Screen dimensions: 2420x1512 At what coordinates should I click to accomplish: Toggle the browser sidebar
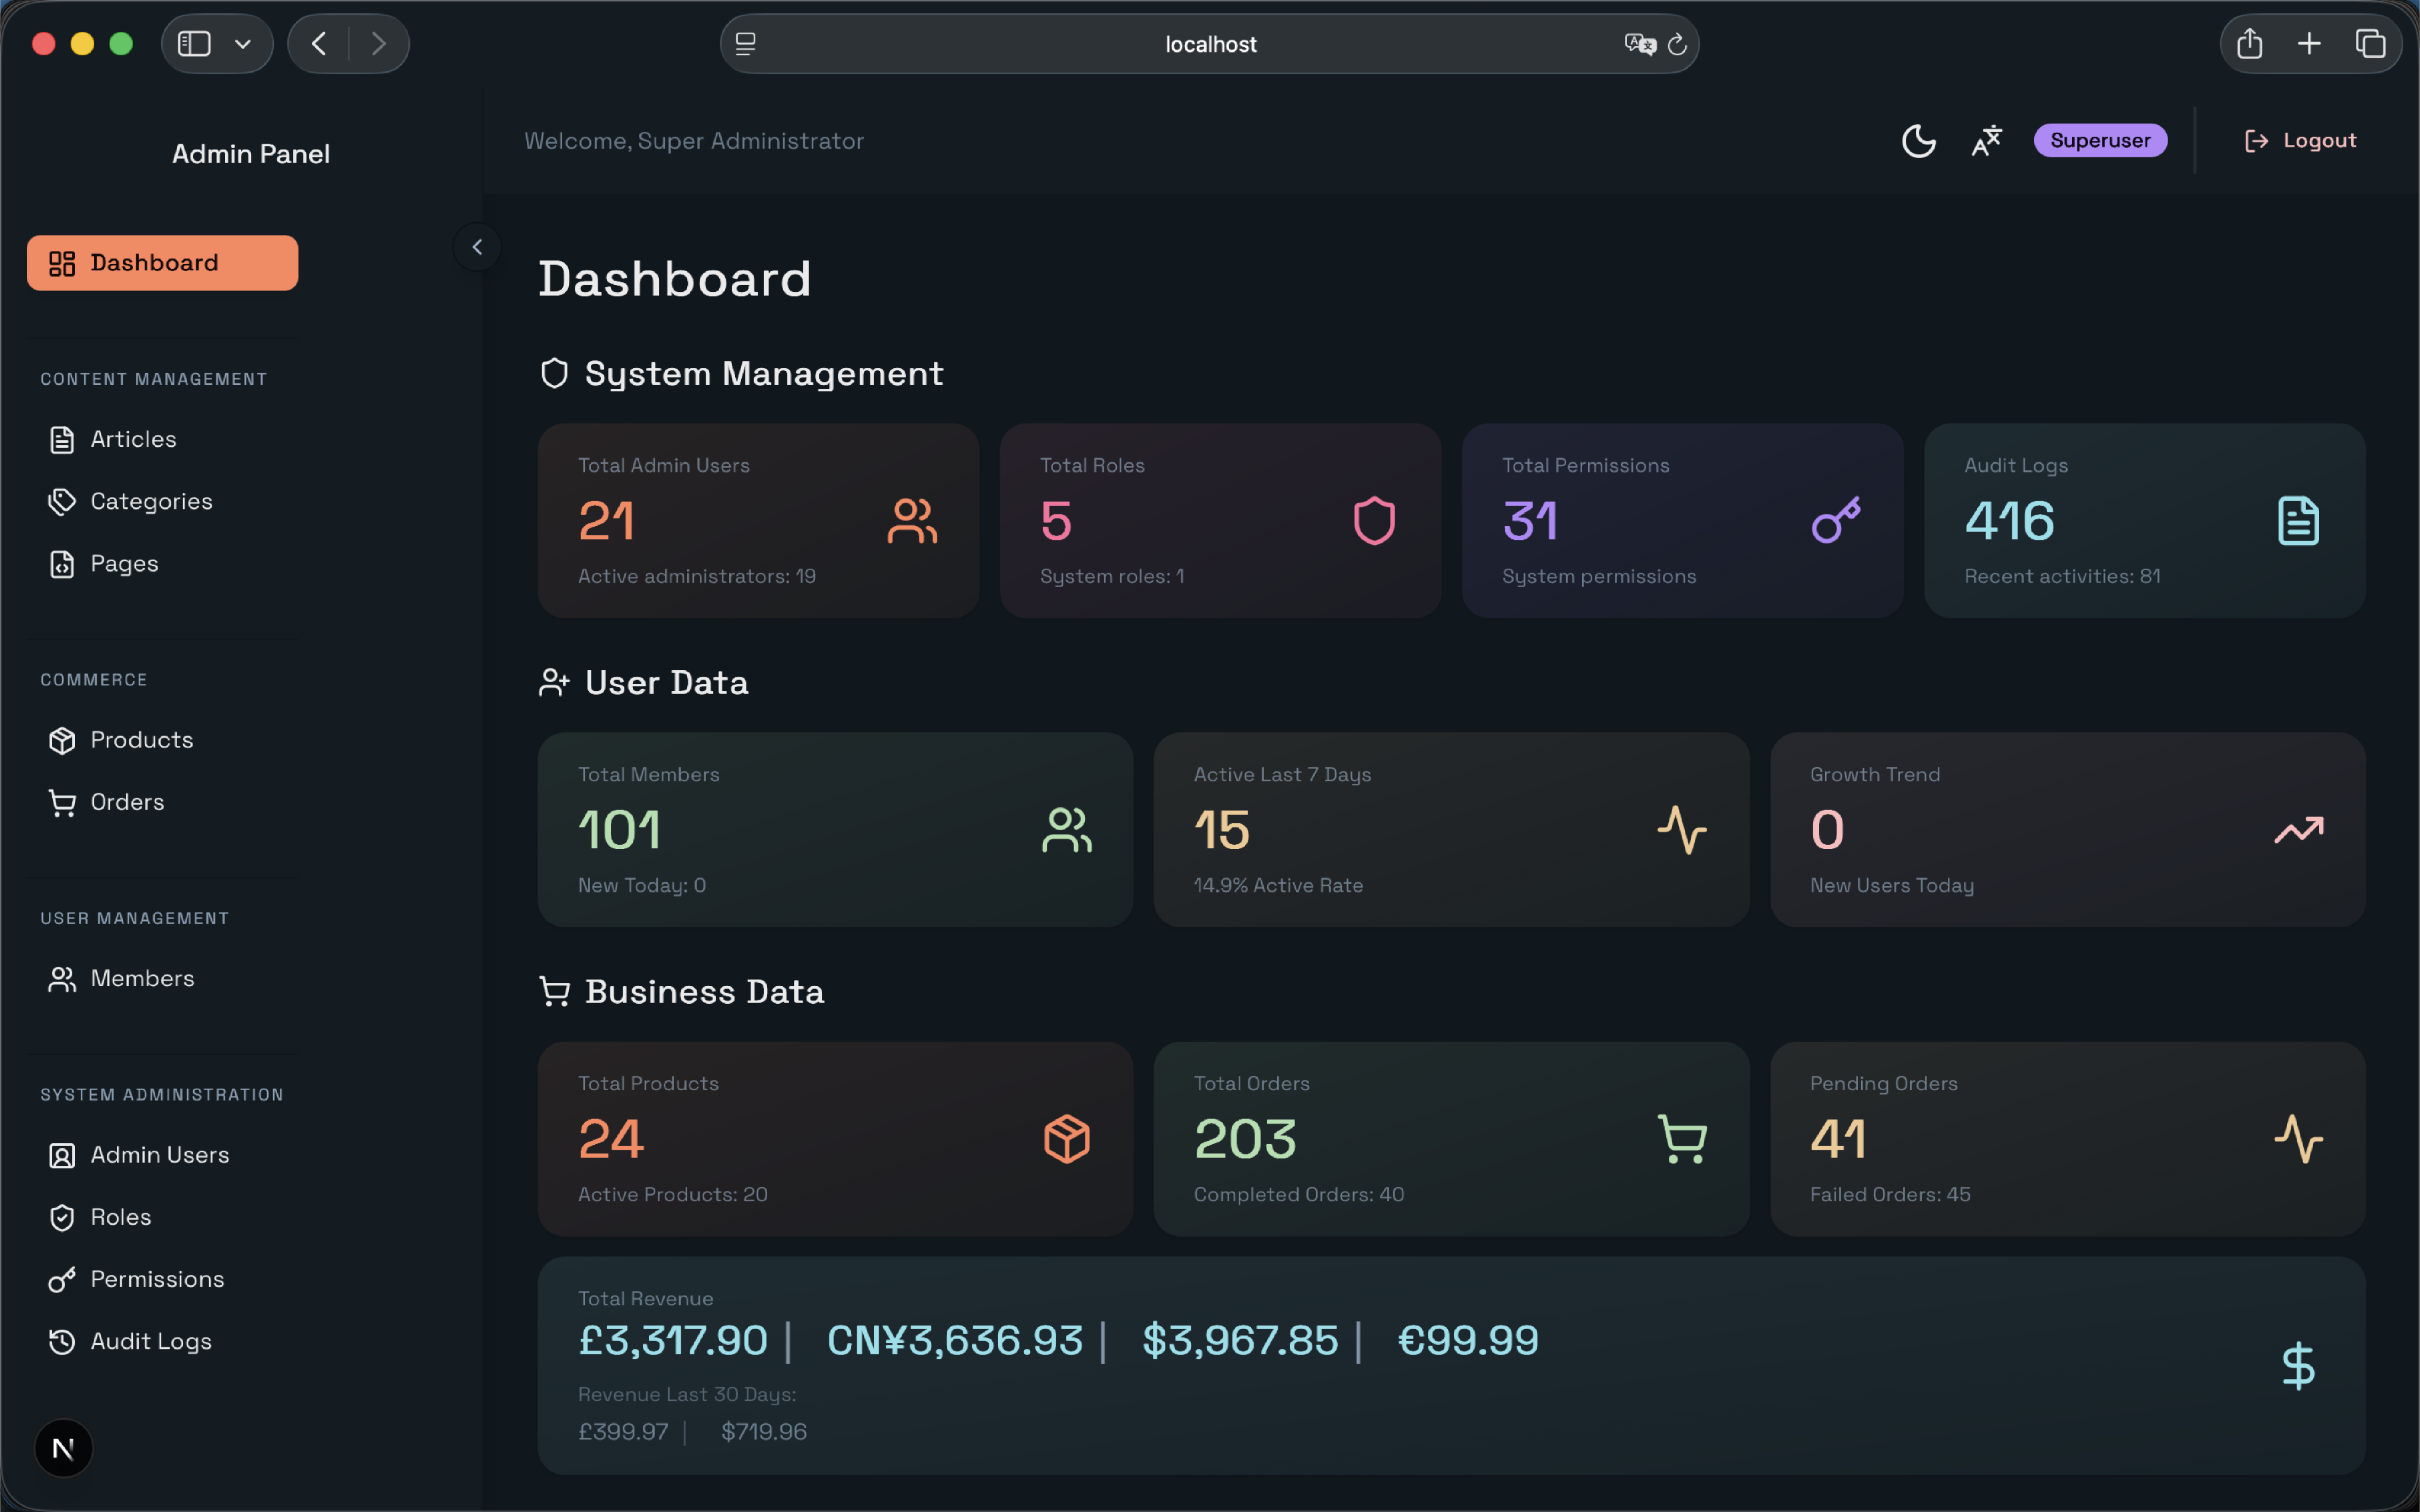[194, 44]
